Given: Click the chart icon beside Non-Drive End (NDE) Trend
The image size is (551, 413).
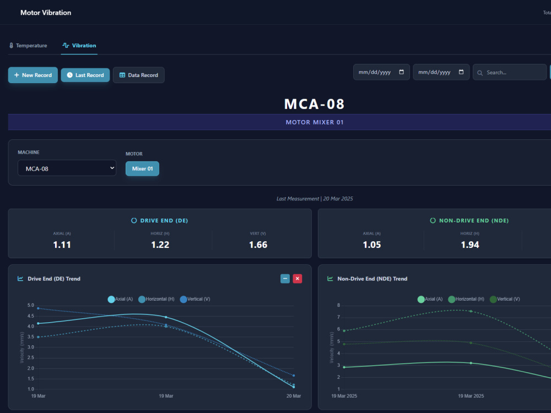Looking at the screenshot, I should (330, 279).
